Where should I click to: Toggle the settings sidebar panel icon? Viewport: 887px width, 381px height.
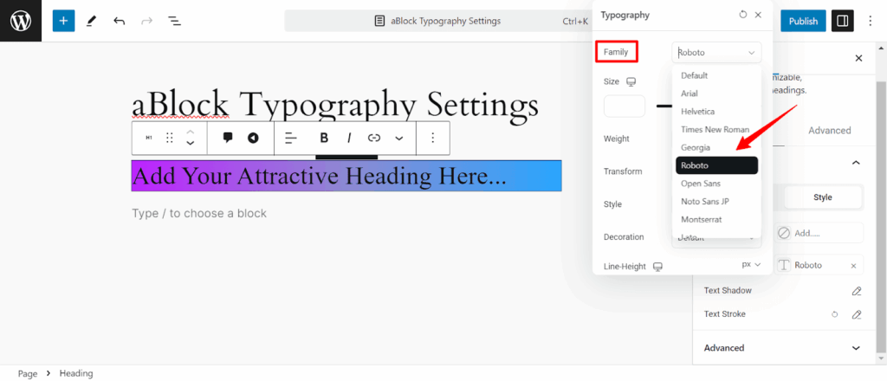point(842,21)
